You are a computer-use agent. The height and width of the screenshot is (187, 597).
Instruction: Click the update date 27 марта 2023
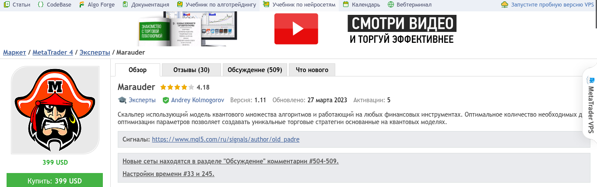(x=327, y=100)
